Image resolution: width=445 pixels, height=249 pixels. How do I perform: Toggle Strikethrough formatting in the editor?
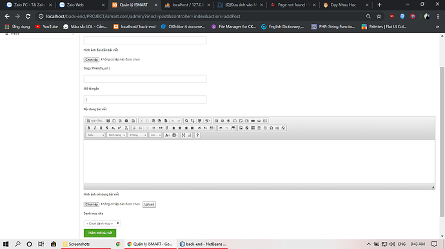point(107,128)
